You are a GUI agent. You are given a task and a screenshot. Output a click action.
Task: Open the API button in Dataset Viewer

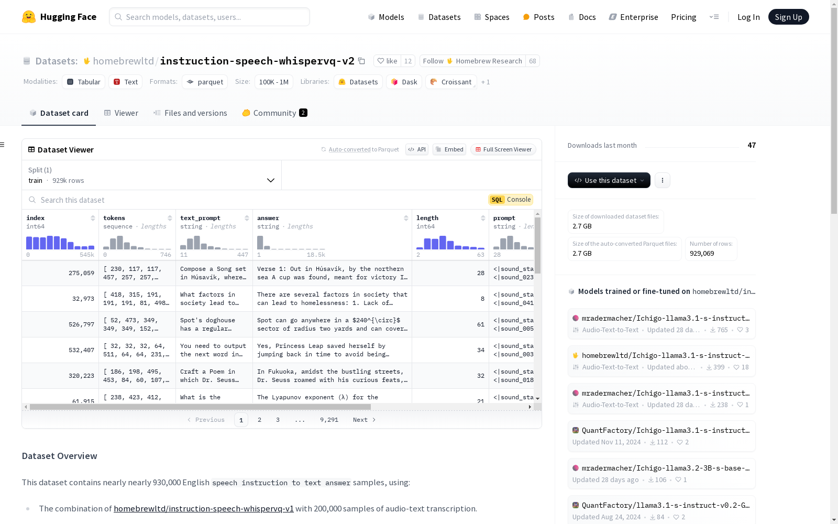click(417, 149)
